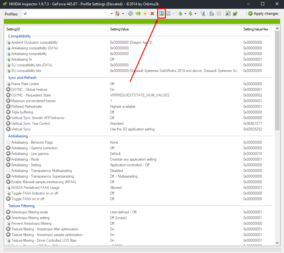Collapse the Antialiasing group header

point(18,136)
